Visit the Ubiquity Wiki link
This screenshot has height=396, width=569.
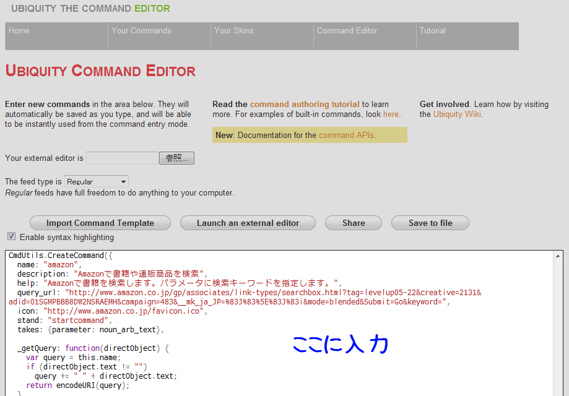(x=457, y=114)
